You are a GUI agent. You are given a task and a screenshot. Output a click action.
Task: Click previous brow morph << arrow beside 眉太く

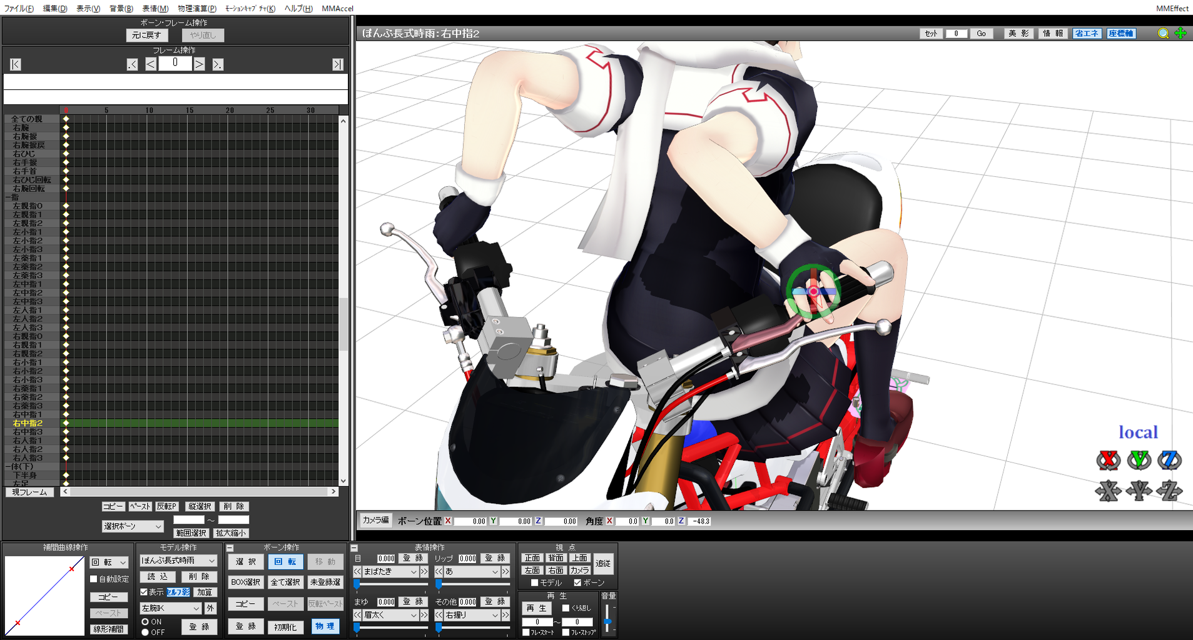pos(357,615)
